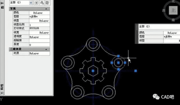
Task: Click the Toggle PICKADD value icon
Action: click(36, 3)
